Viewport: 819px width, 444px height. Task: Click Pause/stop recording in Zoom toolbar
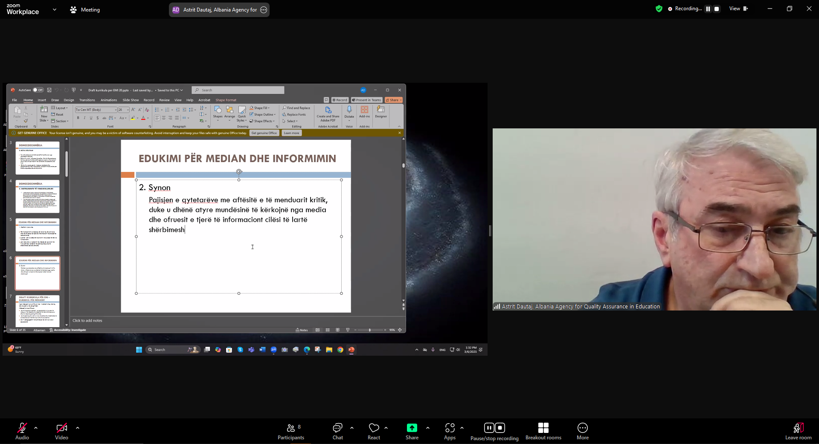[x=494, y=431]
